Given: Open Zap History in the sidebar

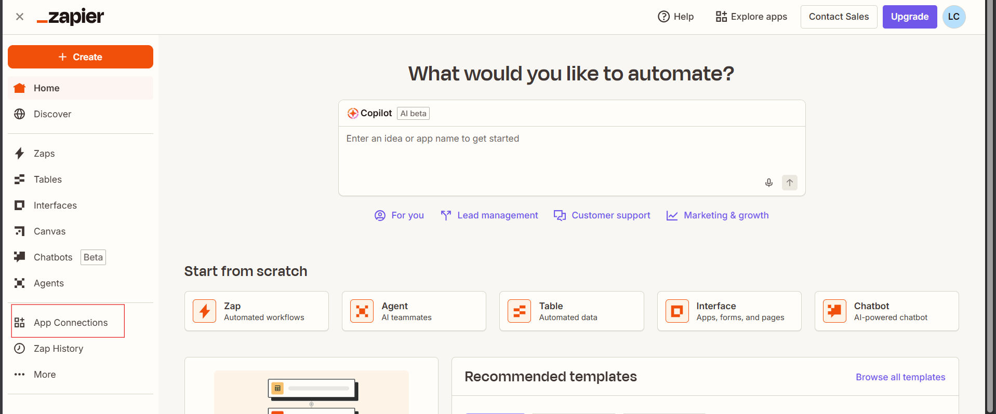Looking at the screenshot, I should 81,348.
